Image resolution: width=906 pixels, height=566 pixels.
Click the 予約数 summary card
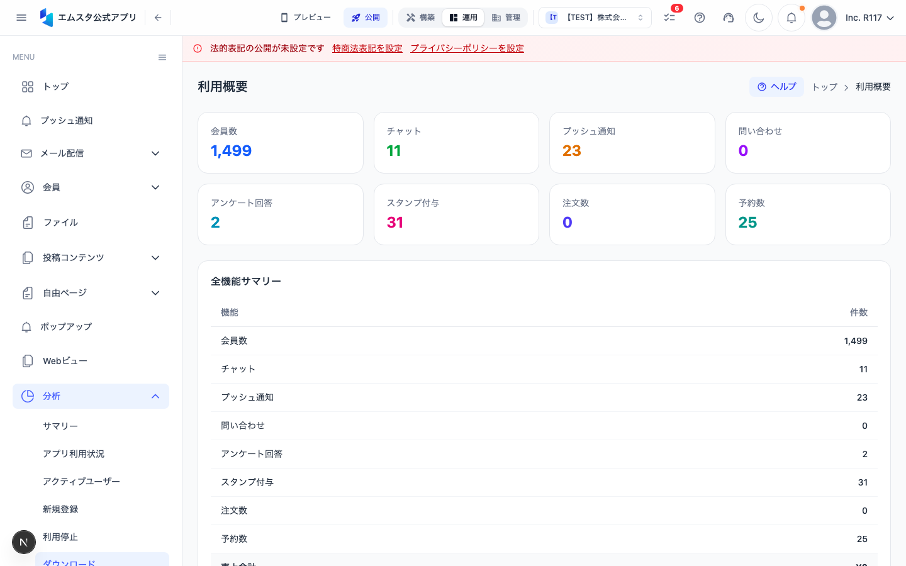click(x=808, y=214)
